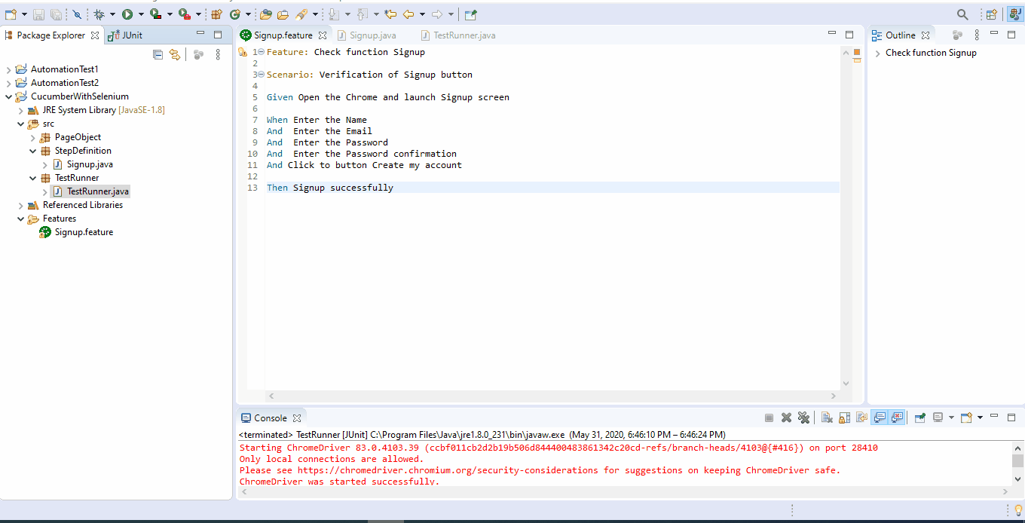Collapse the Scenario fold marker on line 3
The width and height of the screenshot is (1025, 523).
[x=261, y=75]
